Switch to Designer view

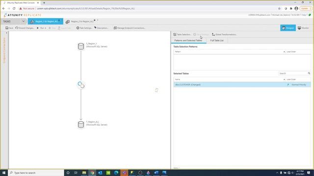(288, 28)
